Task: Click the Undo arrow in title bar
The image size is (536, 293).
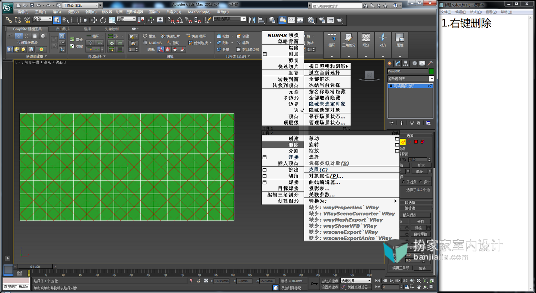Action: (x=39, y=5)
